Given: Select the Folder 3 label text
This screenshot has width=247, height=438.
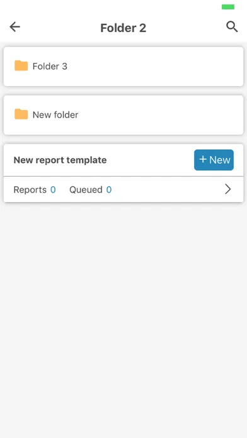Looking at the screenshot, I should (x=50, y=66).
